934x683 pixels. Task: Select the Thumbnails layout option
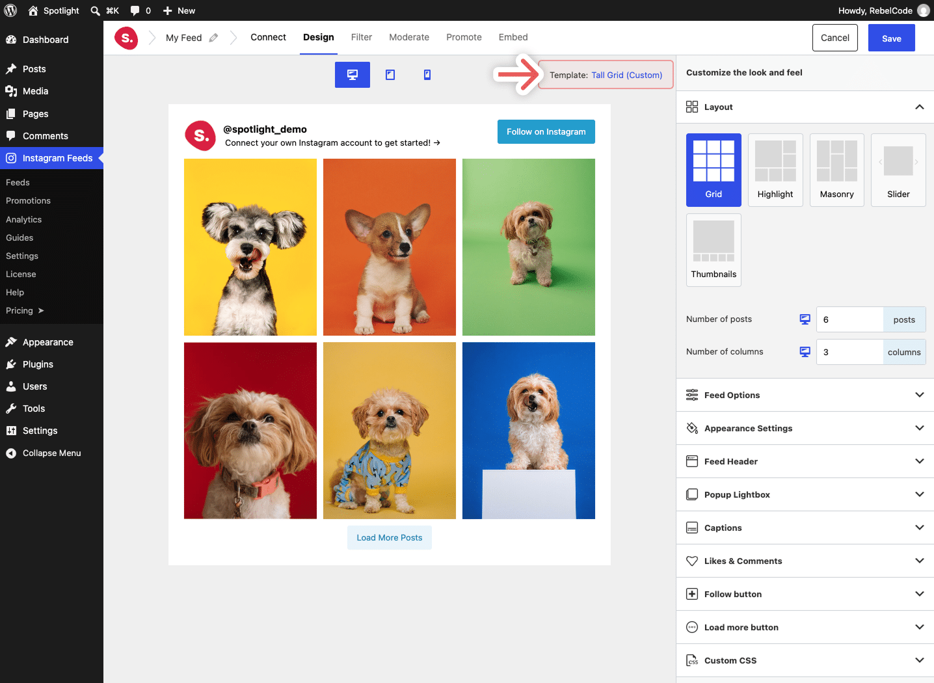coord(714,250)
